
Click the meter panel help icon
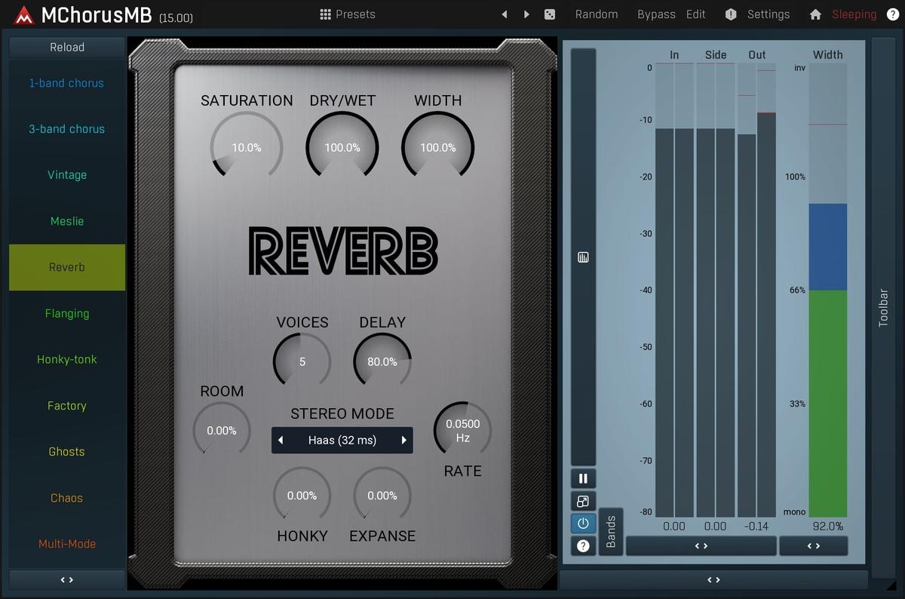[x=583, y=545]
